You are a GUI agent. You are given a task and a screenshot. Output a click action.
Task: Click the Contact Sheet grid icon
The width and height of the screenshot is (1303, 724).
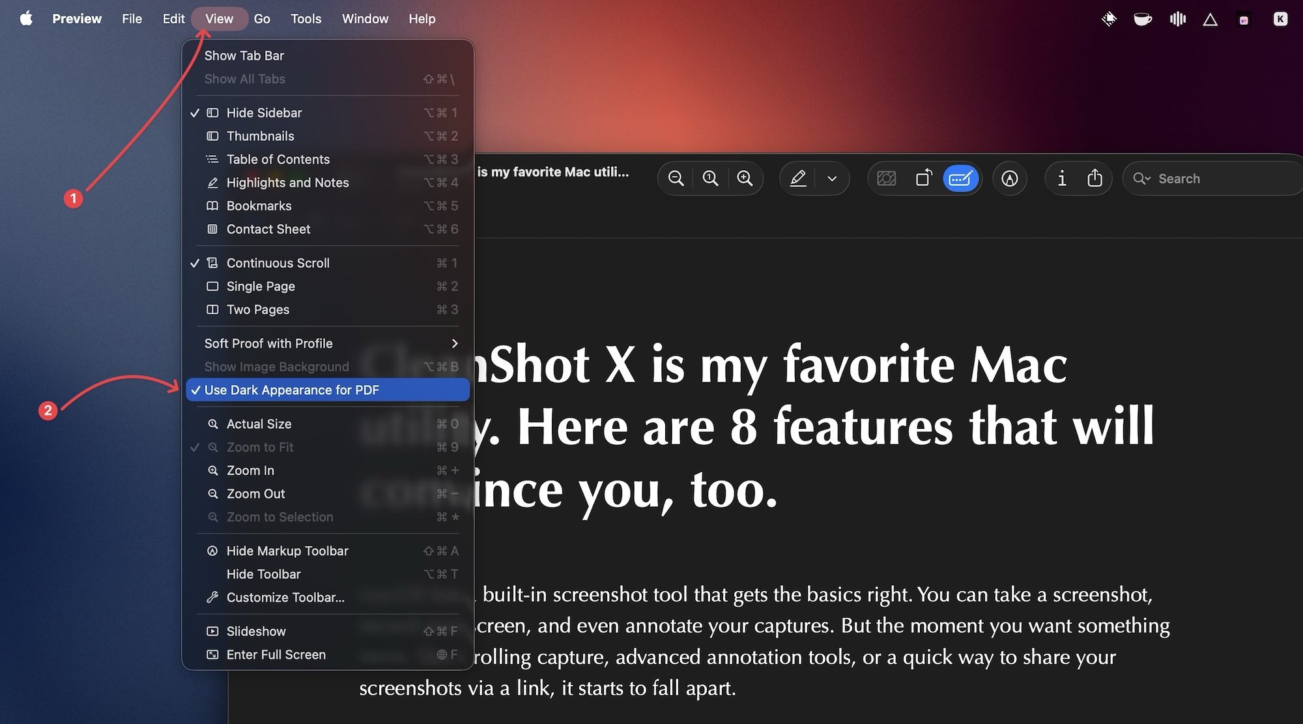click(x=212, y=229)
